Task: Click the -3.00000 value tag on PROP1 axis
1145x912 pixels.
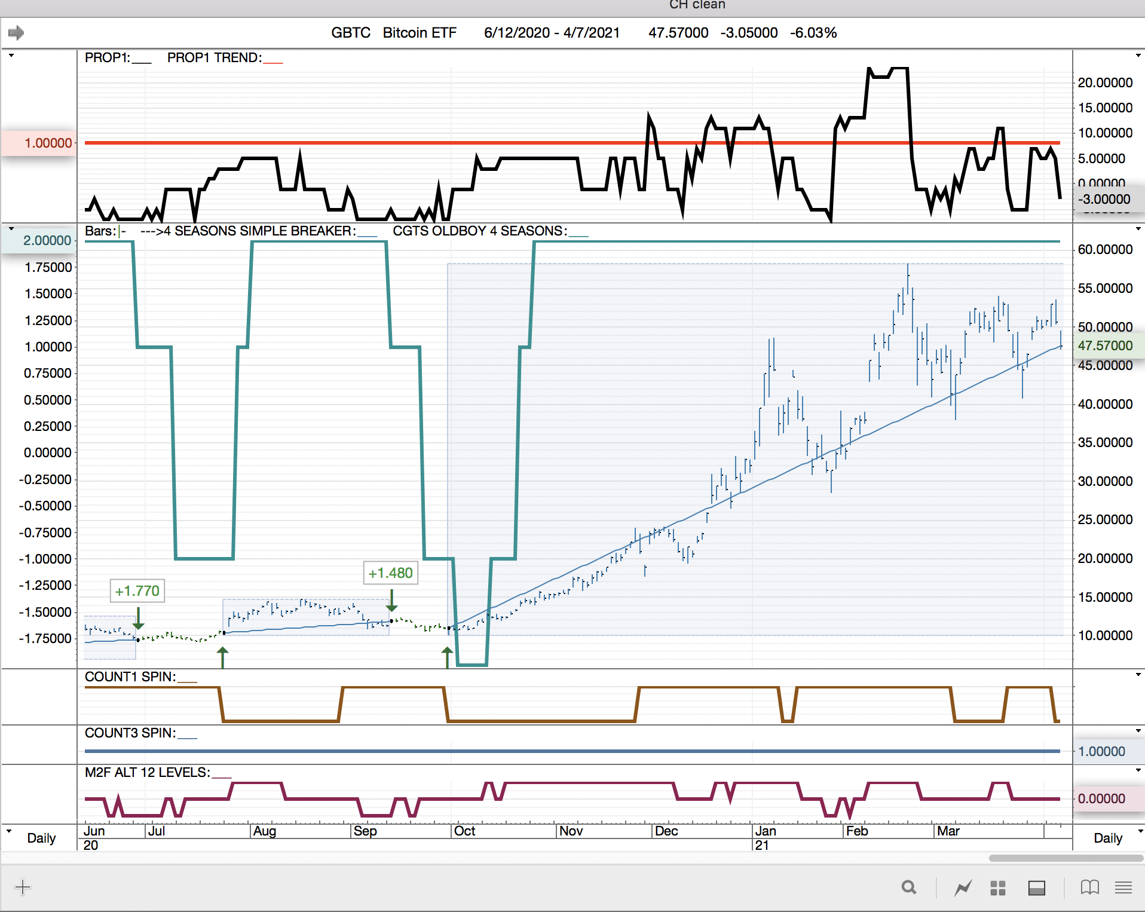Action: [1109, 200]
